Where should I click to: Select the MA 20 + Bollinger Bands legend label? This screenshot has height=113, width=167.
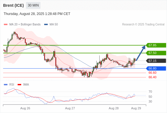point(25,25)
